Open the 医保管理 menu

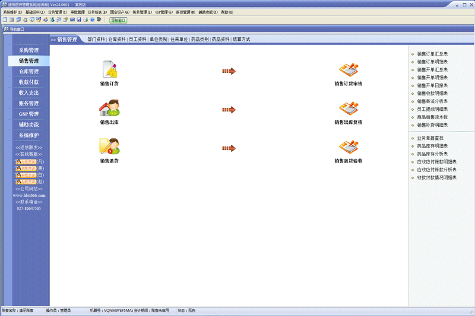pyautogui.click(x=185, y=12)
